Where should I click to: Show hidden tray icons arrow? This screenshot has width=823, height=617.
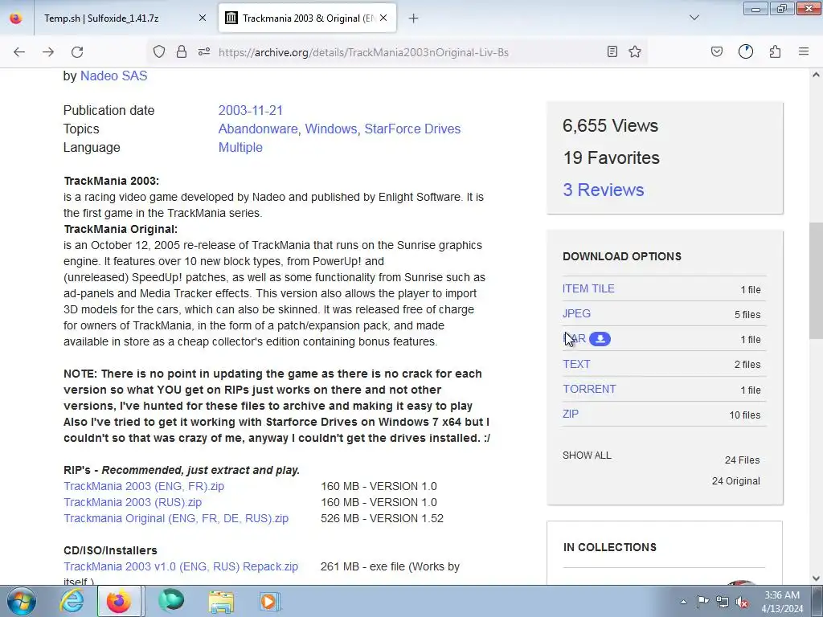[683, 602]
